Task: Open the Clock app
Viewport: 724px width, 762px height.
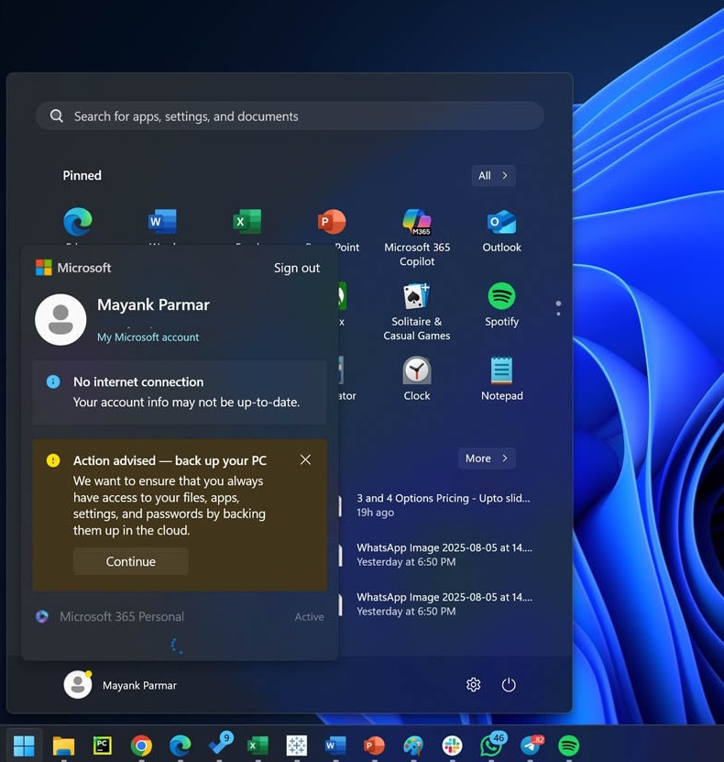Action: point(417,379)
